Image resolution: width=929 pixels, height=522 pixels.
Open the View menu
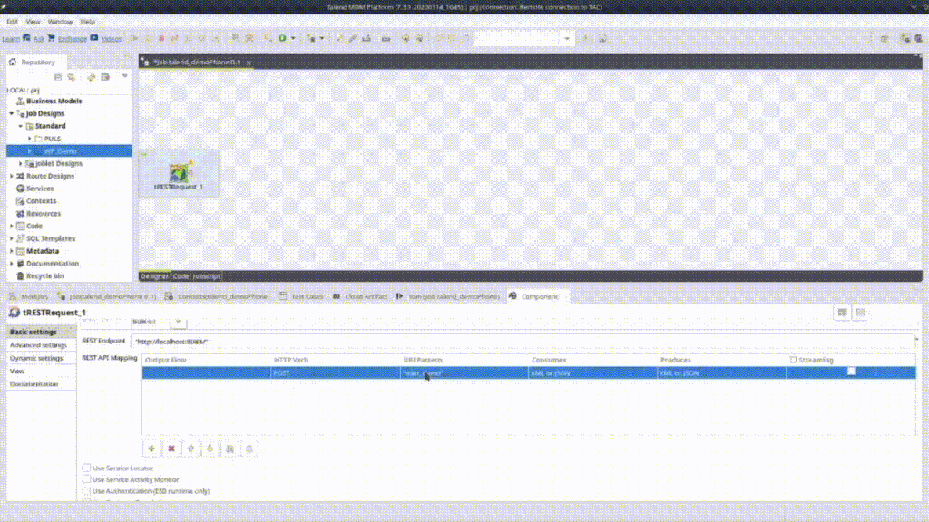point(34,22)
